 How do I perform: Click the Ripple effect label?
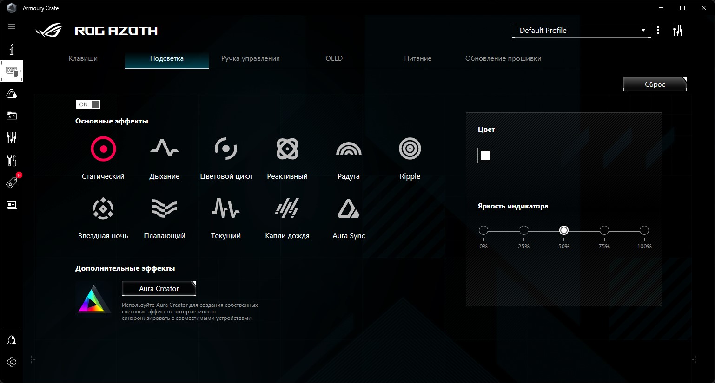point(410,176)
